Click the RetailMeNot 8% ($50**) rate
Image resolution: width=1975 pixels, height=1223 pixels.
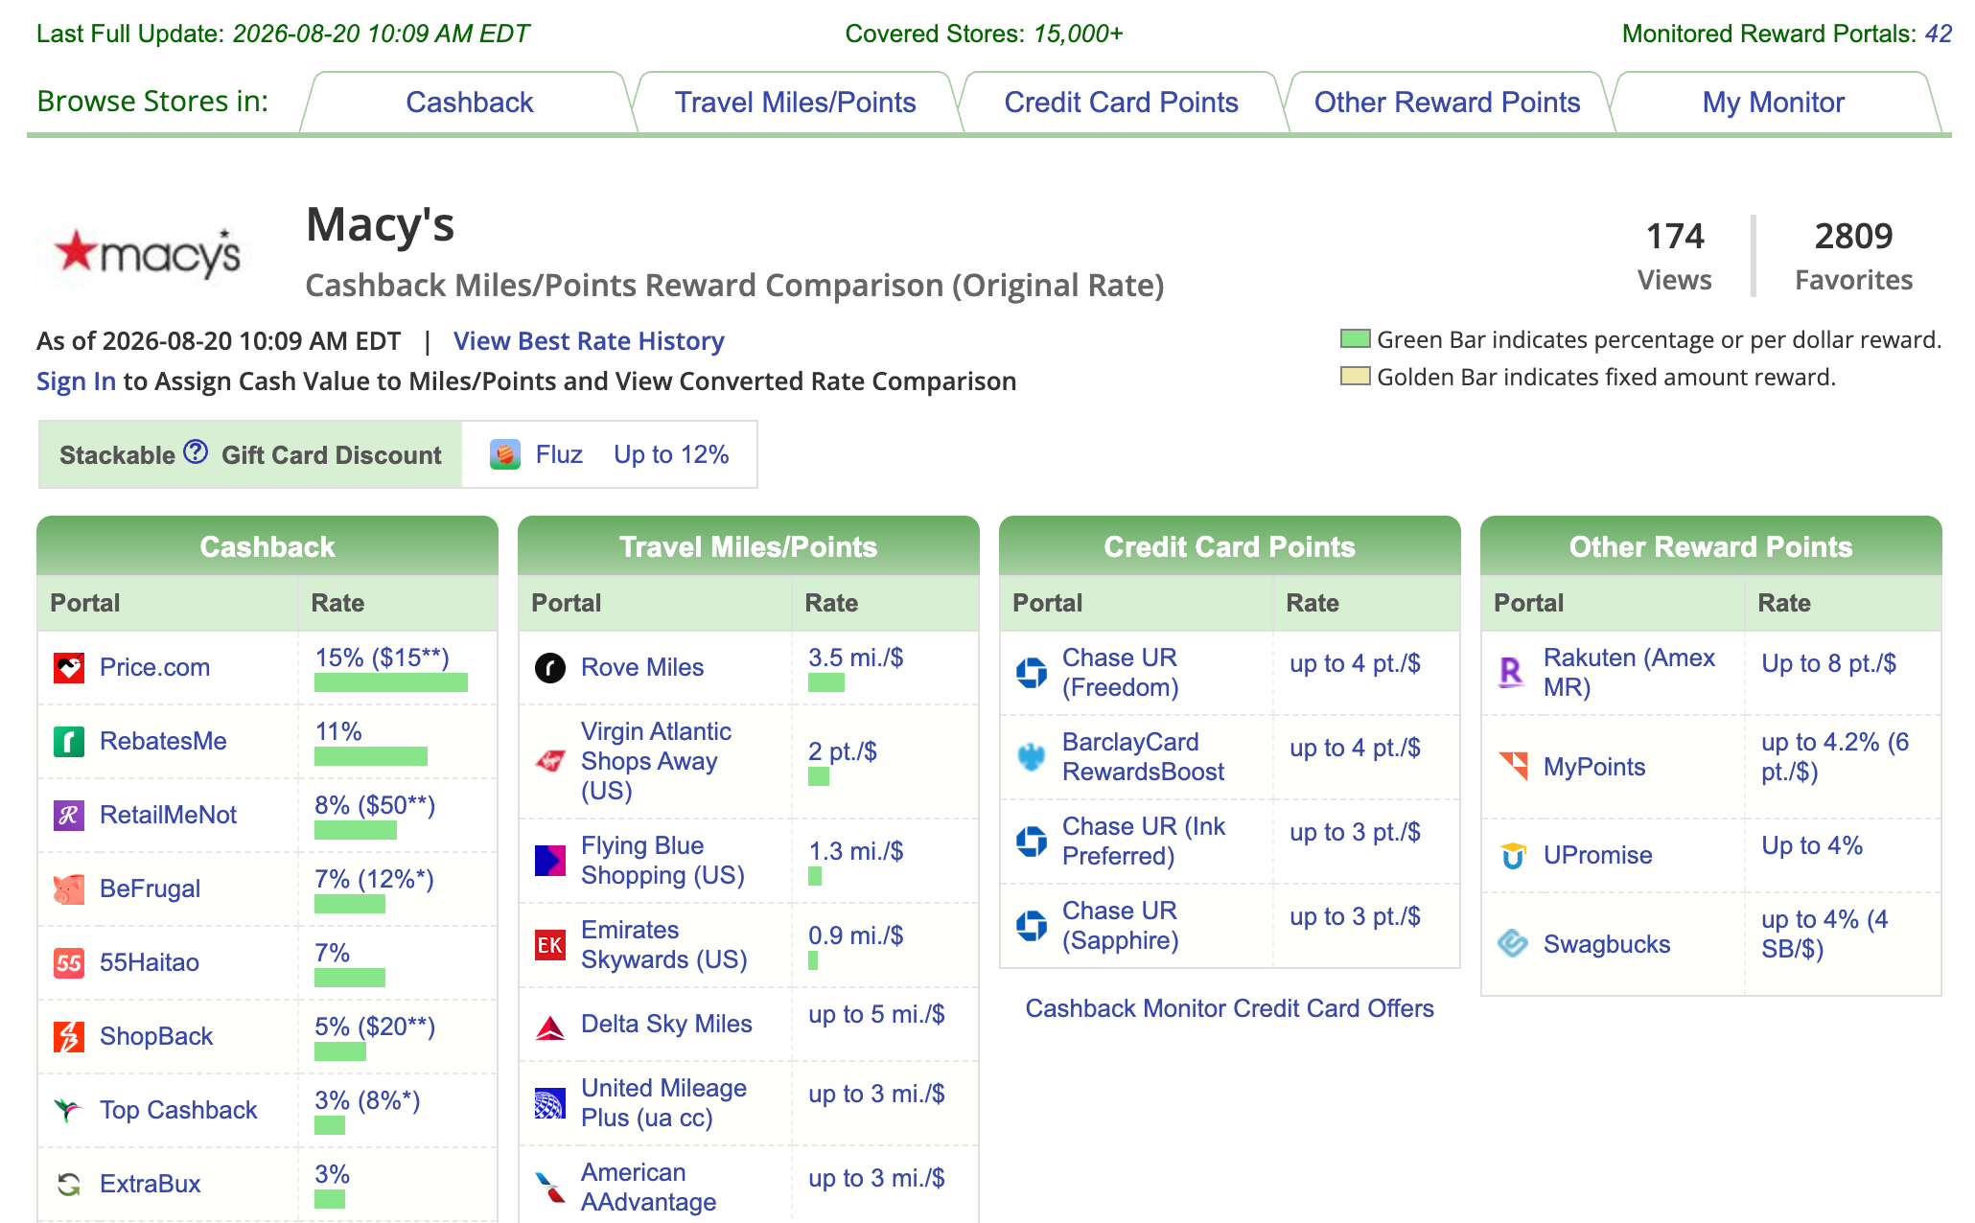click(x=375, y=806)
